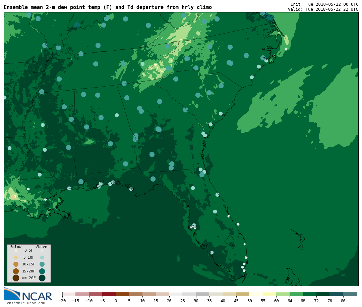This screenshot has width=362, height=307.
Task: Click the '80' colorbar tick label
Action: pos(343,301)
